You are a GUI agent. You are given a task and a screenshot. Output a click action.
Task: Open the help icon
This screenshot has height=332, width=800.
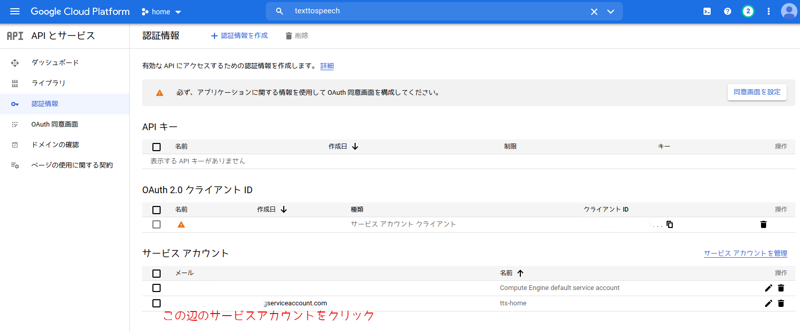727,11
